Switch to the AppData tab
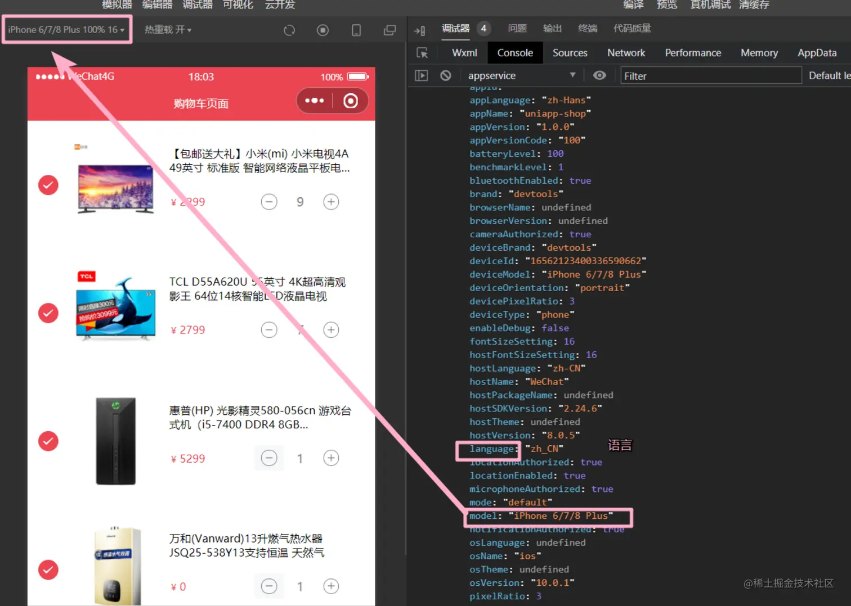This screenshot has height=606, width=851. tap(817, 53)
